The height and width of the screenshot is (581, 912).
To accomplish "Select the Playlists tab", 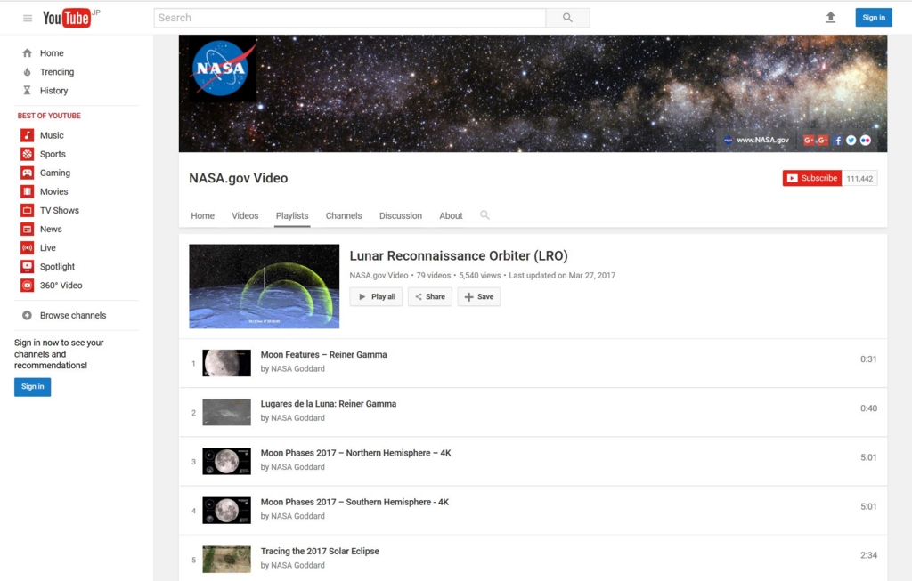I will point(292,215).
